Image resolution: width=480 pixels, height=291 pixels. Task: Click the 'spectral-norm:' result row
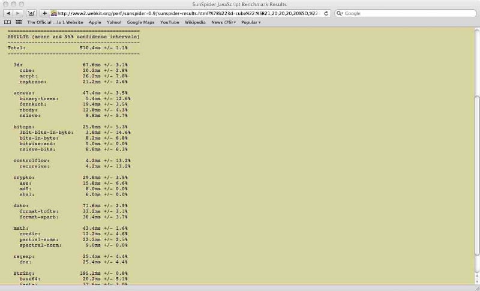[73, 245]
